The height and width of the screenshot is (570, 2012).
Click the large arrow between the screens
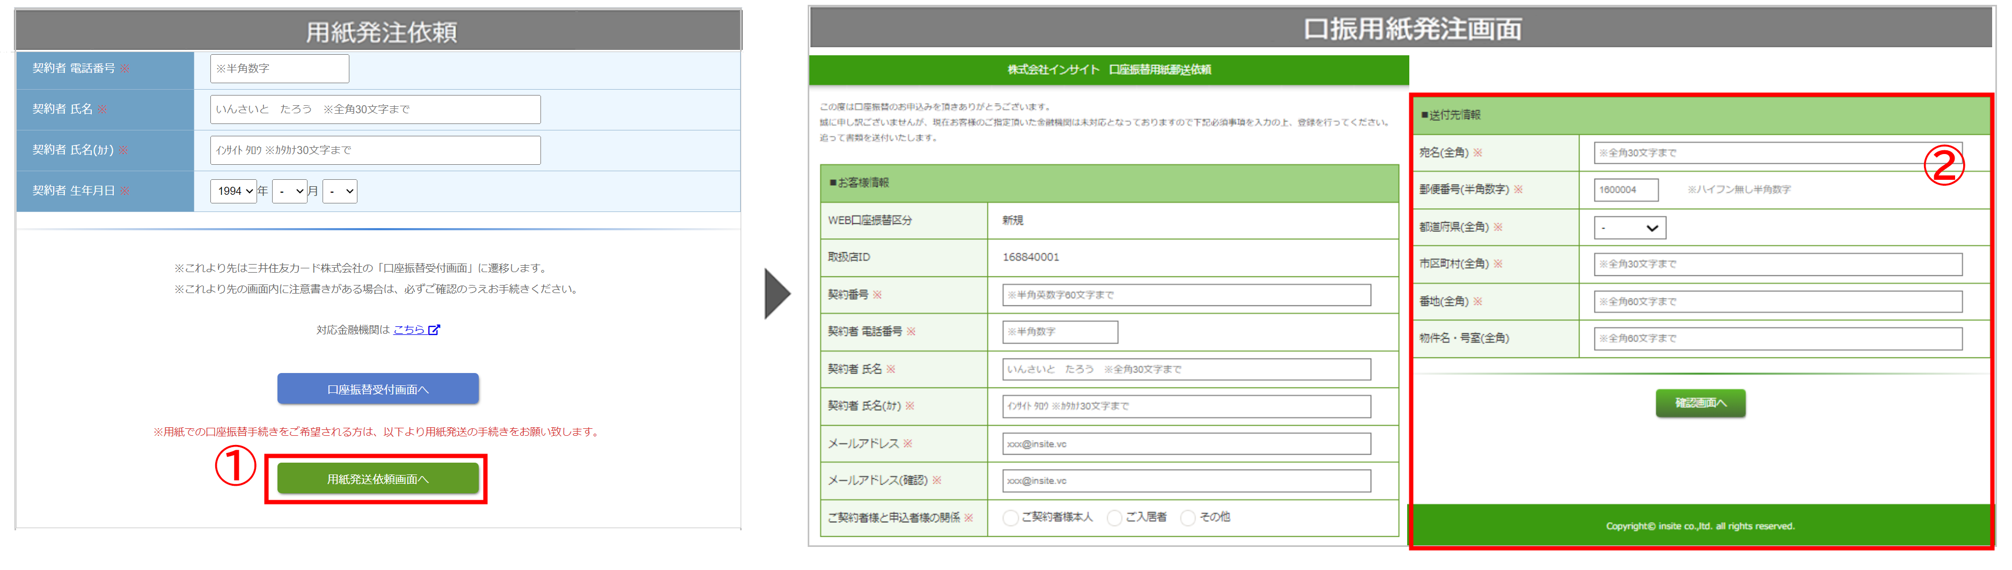(777, 294)
